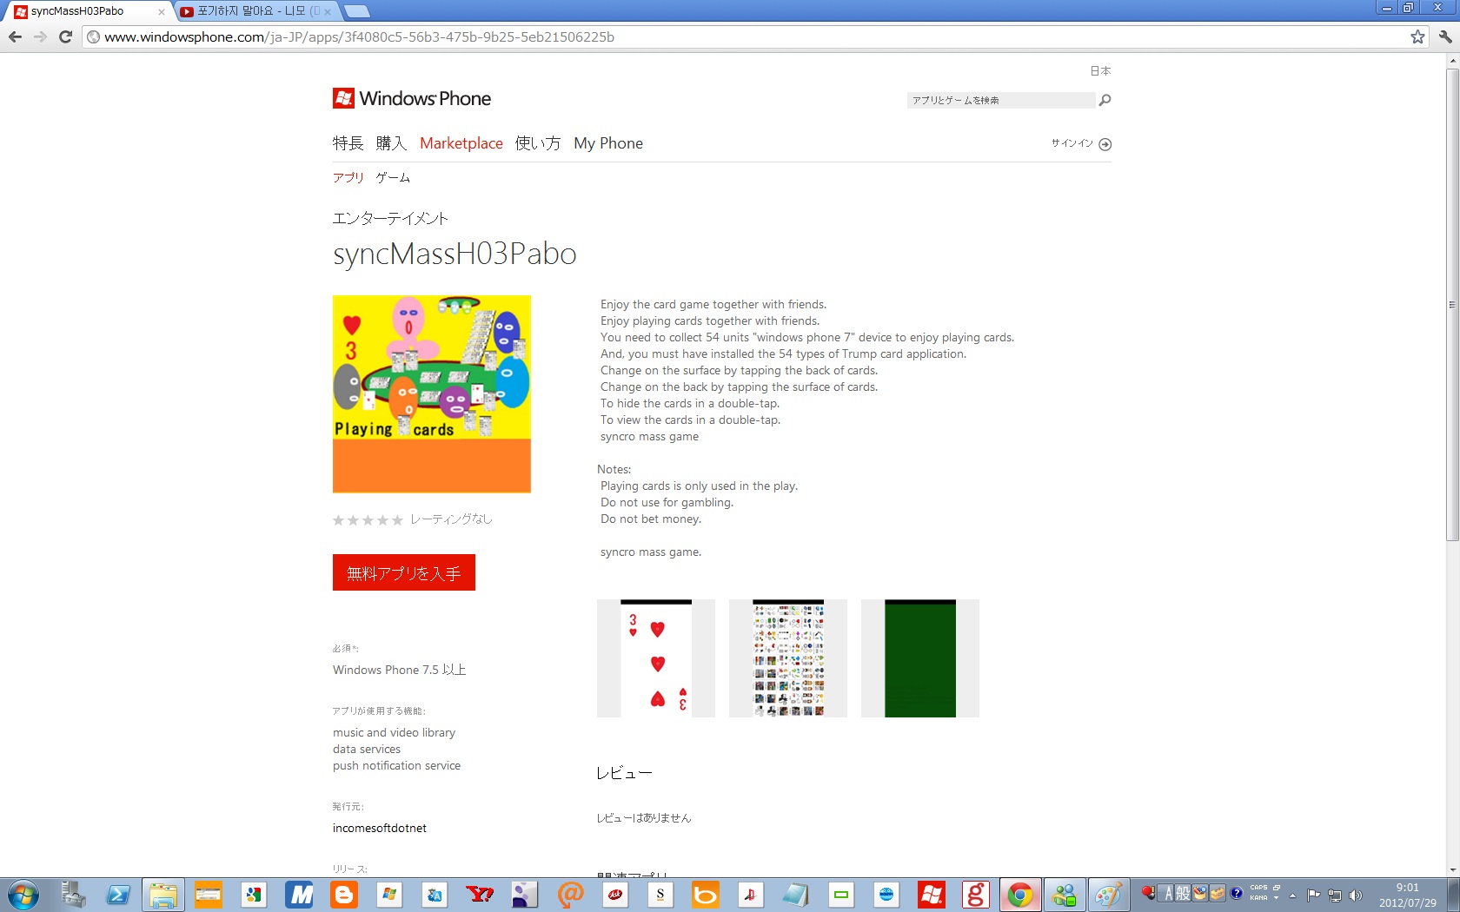Screen dimensions: 1460x912
Task: Click the Playing cards app artwork
Action: tap(432, 394)
